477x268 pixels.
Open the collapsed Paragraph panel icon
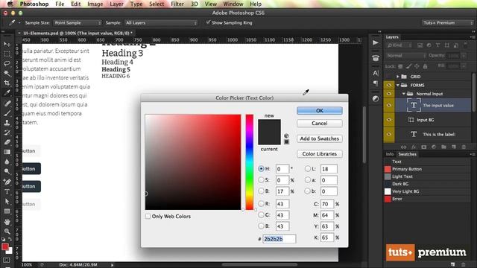tap(376, 83)
